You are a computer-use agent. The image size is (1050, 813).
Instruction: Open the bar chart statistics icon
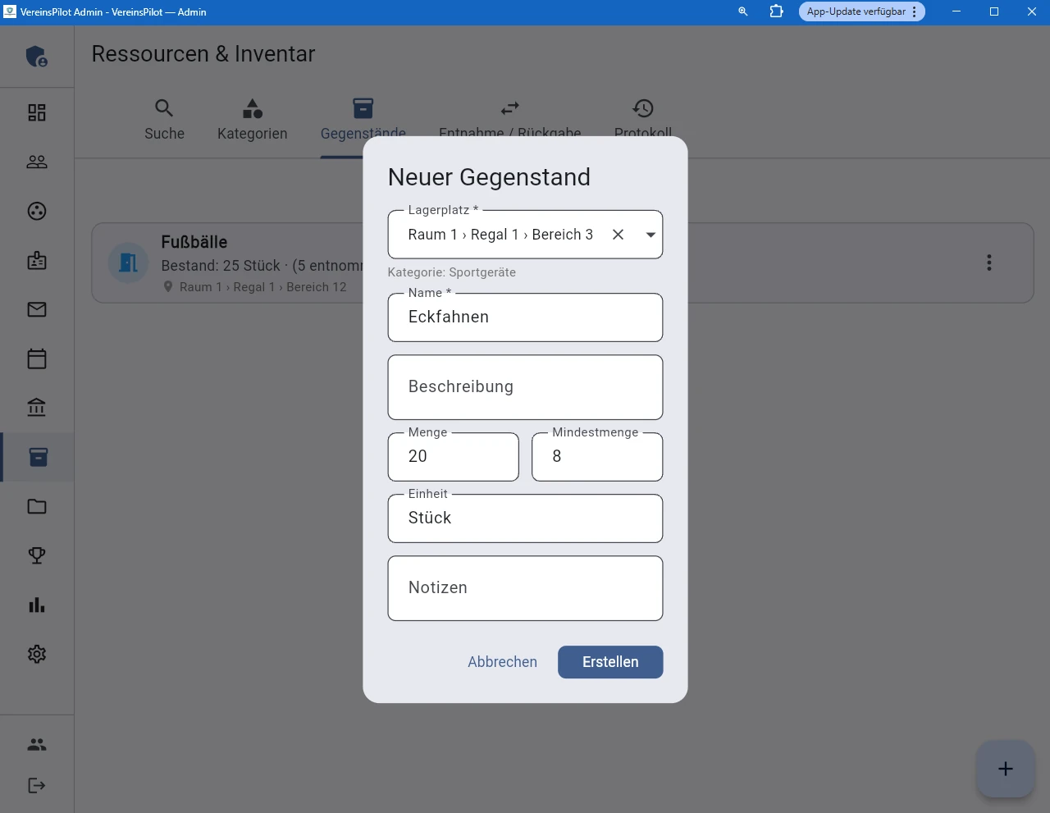[37, 605]
